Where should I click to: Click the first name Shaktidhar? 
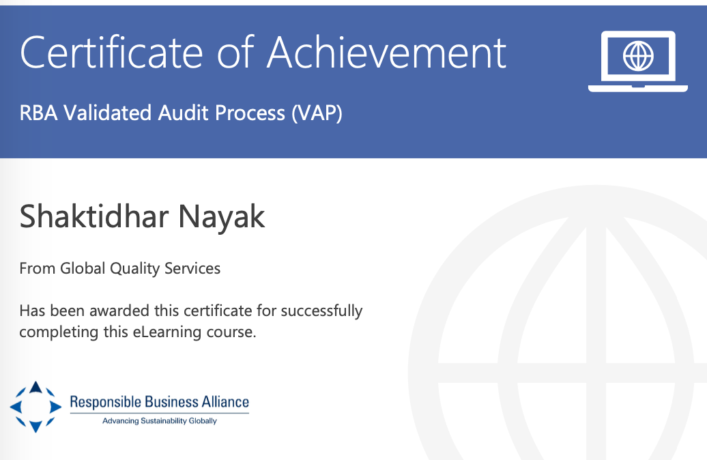pos(98,217)
